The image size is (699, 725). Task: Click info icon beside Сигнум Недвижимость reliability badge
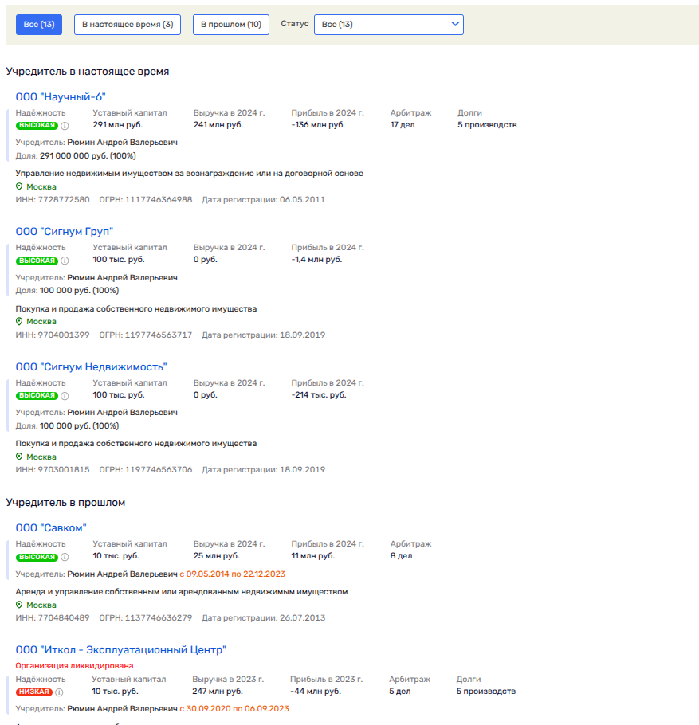(x=65, y=396)
